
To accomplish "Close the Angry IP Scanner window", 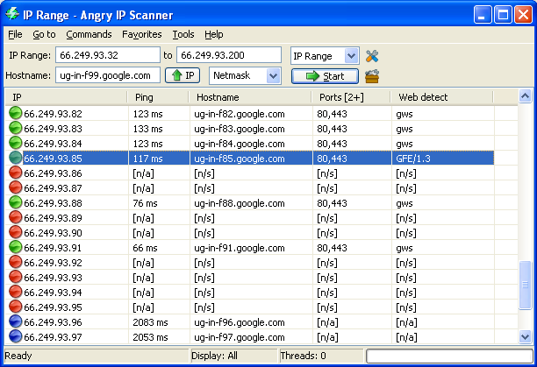I will click(x=523, y=15).
